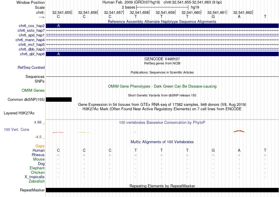Click the Zebrafish species row label
279x197 pixels.
[37, 181]
